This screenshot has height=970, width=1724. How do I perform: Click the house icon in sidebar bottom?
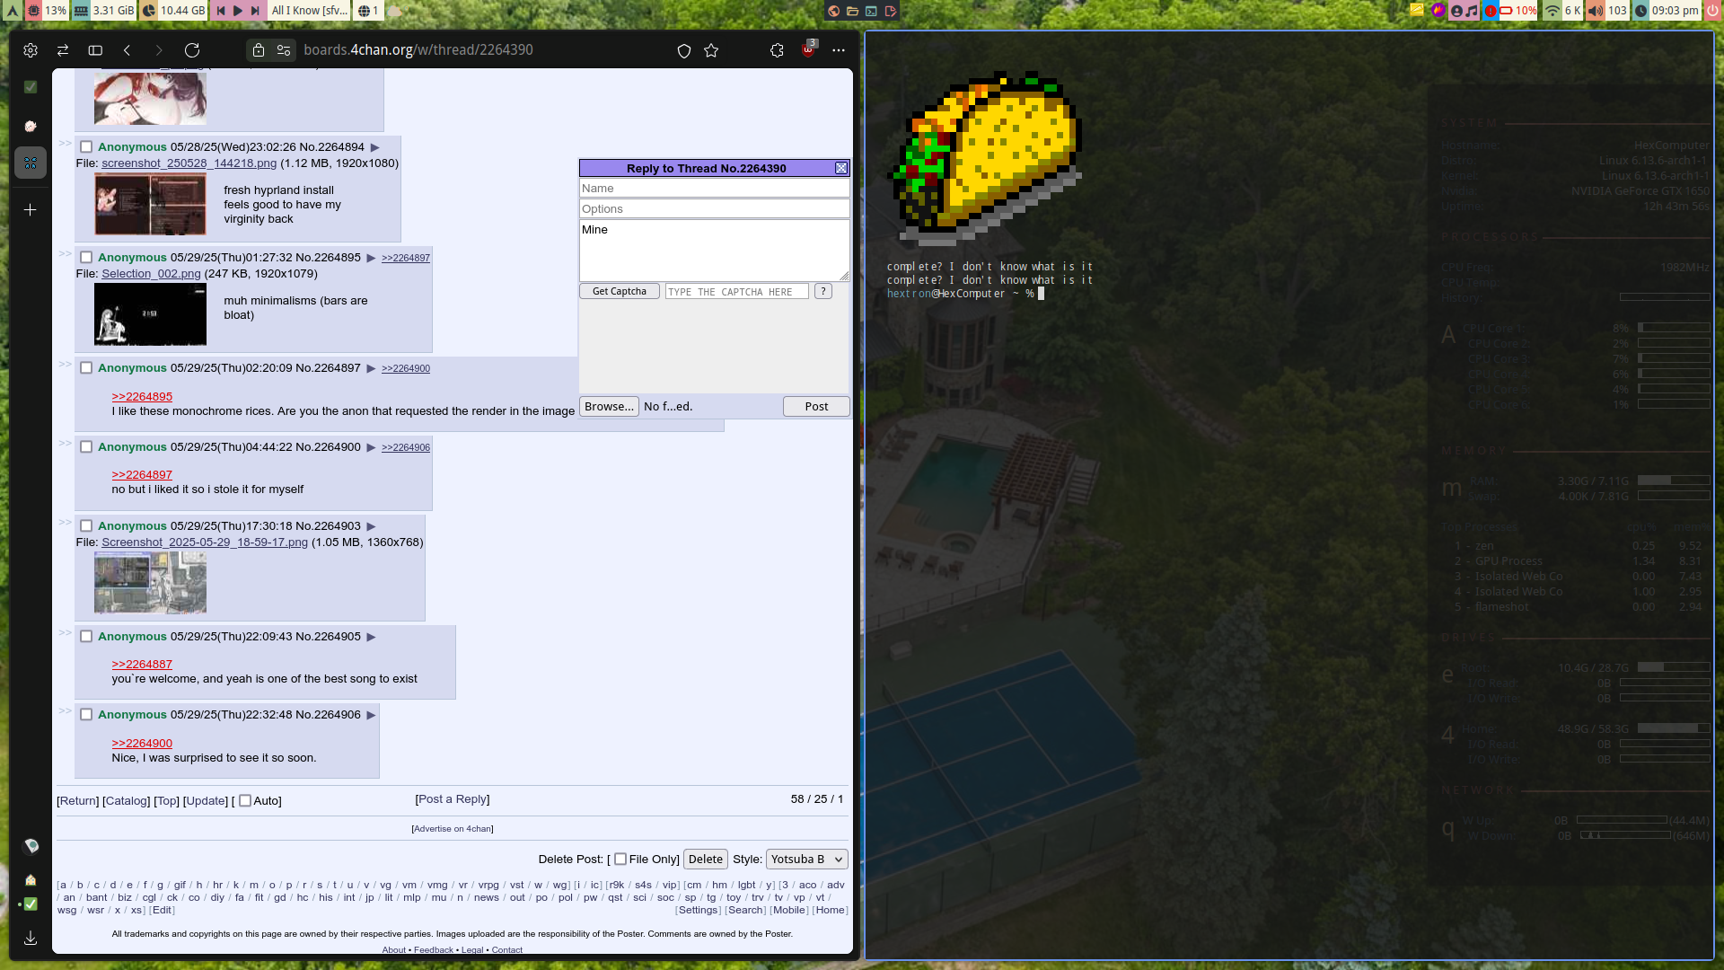(31, 880)
